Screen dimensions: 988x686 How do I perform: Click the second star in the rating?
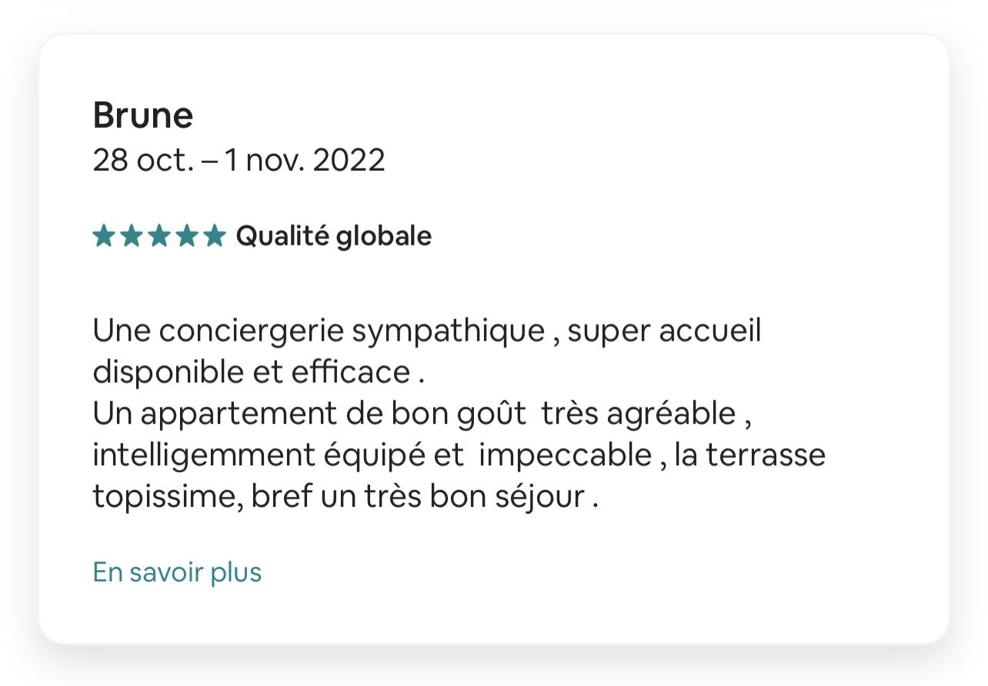point(132,236)
